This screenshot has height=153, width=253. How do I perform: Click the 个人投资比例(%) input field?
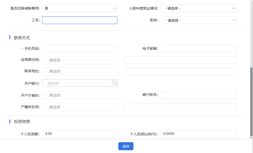[199, 134]
